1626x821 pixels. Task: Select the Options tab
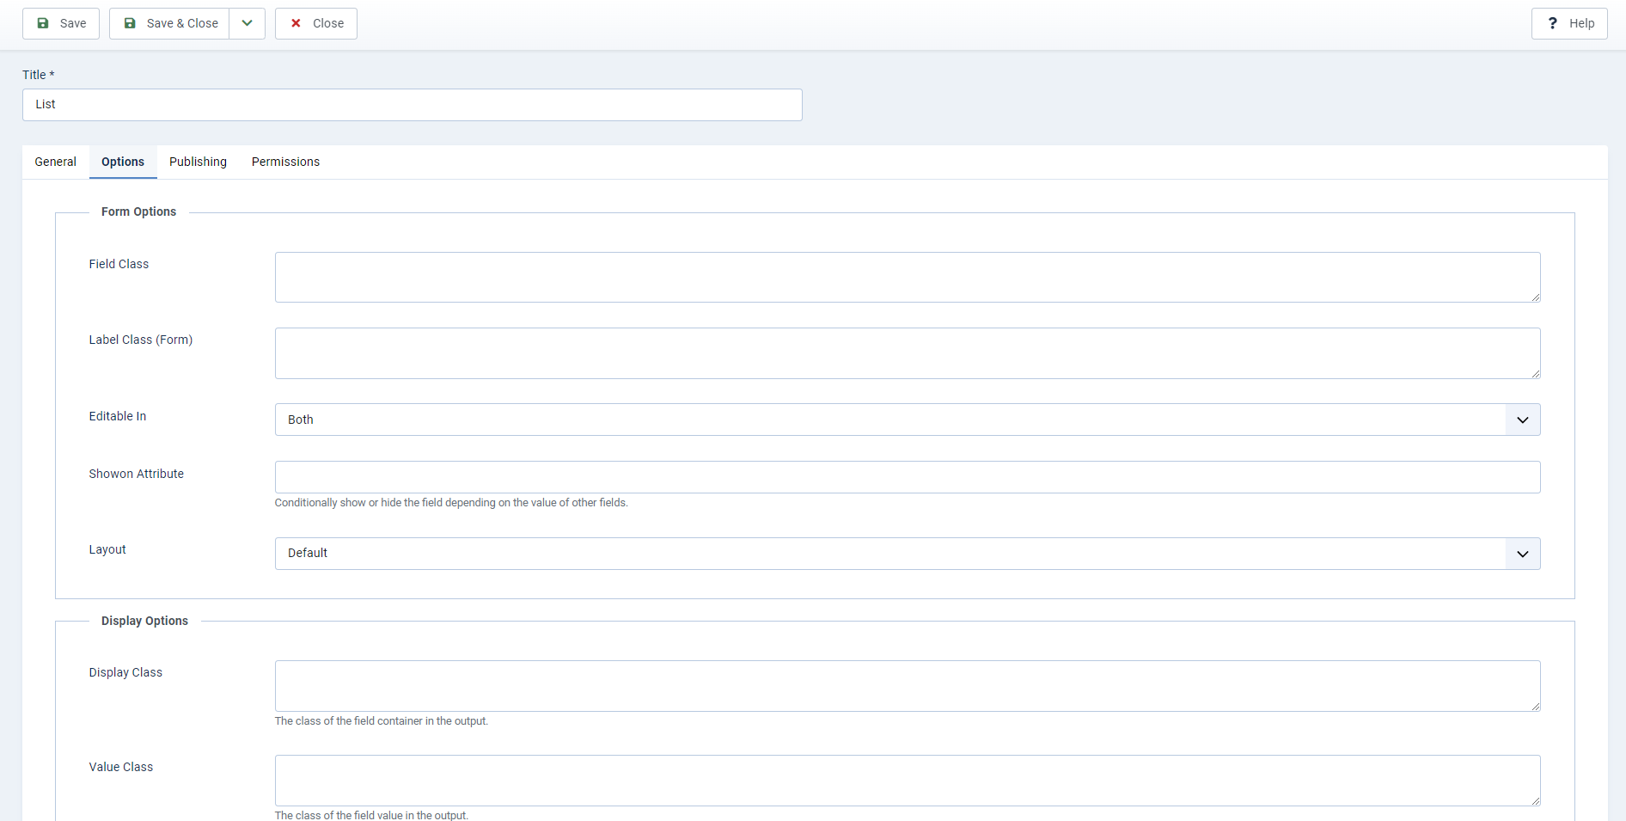[x=123, y=162]
